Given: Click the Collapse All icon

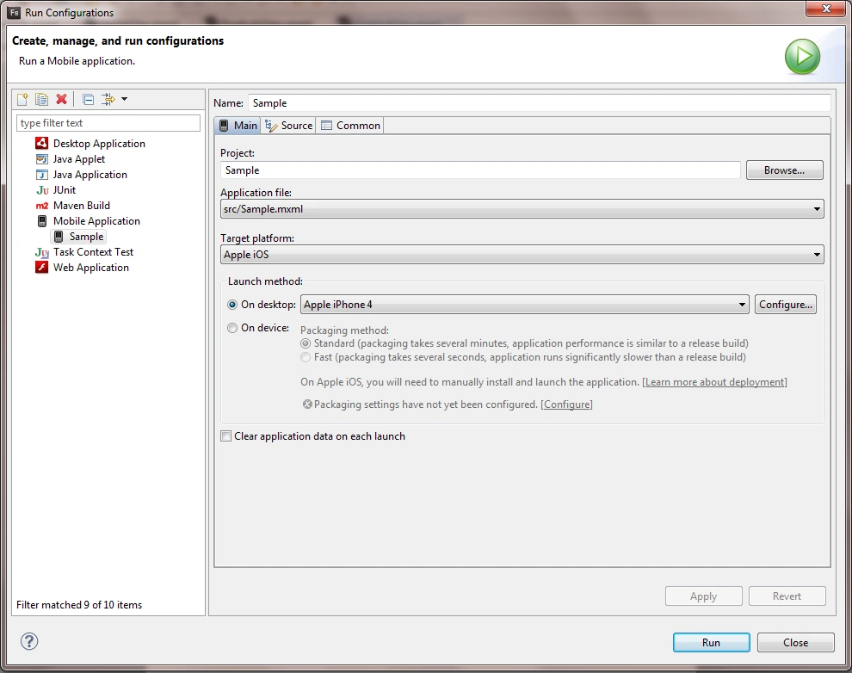Looking at the screenshot, I should pyautogui.click(x=88, y=99).
